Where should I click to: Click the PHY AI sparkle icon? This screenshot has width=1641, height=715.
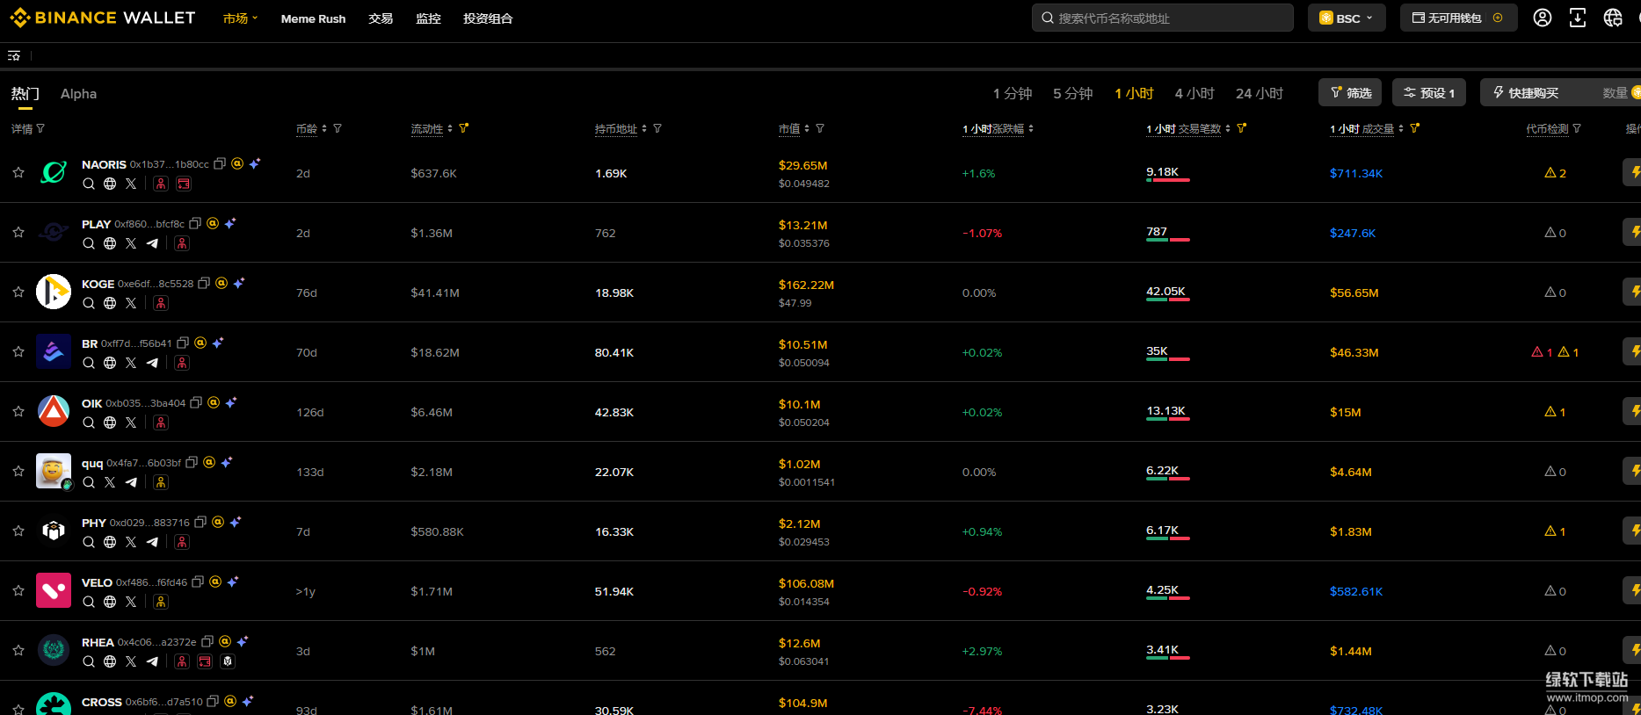[236, 522]
